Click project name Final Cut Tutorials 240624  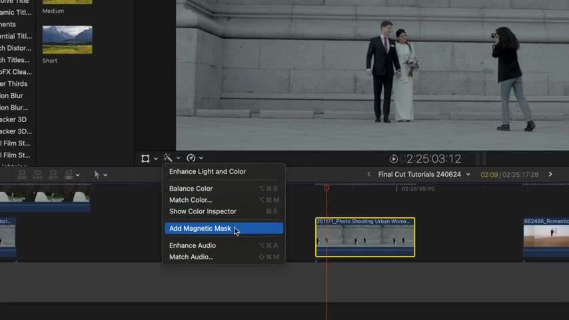[420, 175]
